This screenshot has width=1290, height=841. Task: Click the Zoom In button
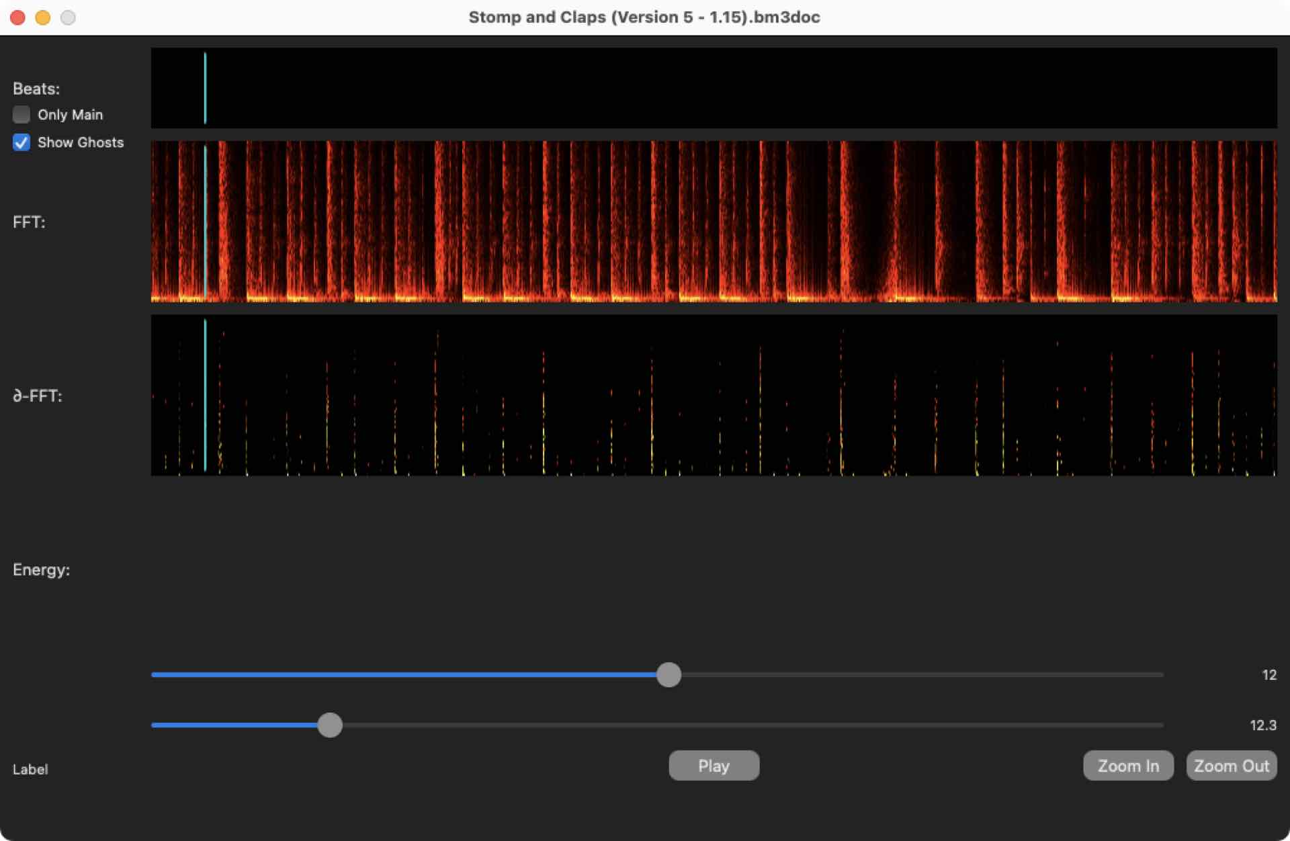[1128, 766]
